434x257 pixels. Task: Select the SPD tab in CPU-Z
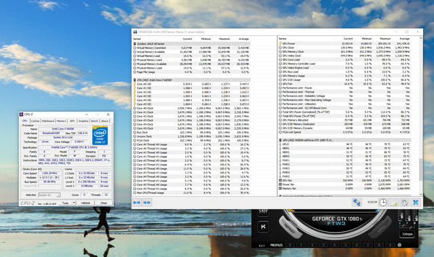pyautogui.click(x=73, y=121)
